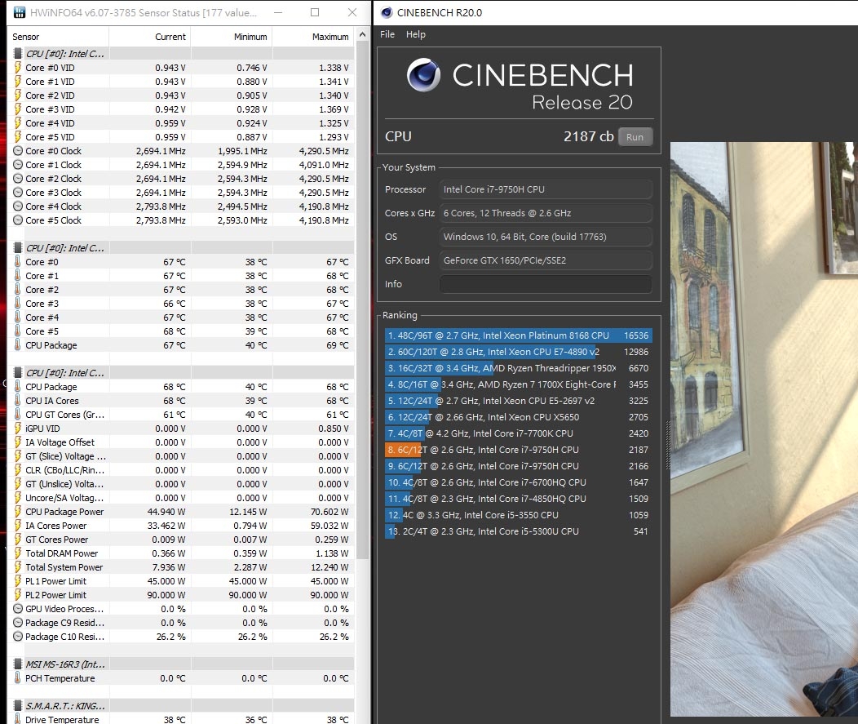The height and width of the screenshot is (724, 858).
Task: Click the Package C9 Residency circle icon
Action: 17,623
